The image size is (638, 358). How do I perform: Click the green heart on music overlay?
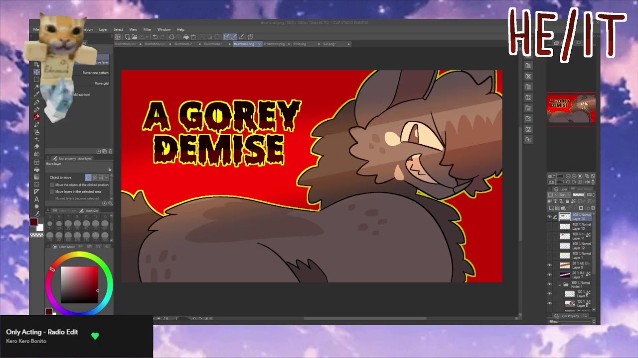(95, 336)
